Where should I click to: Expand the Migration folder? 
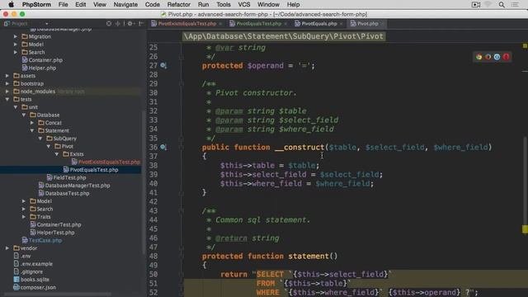pyautogui.click(x=16, y=36)
